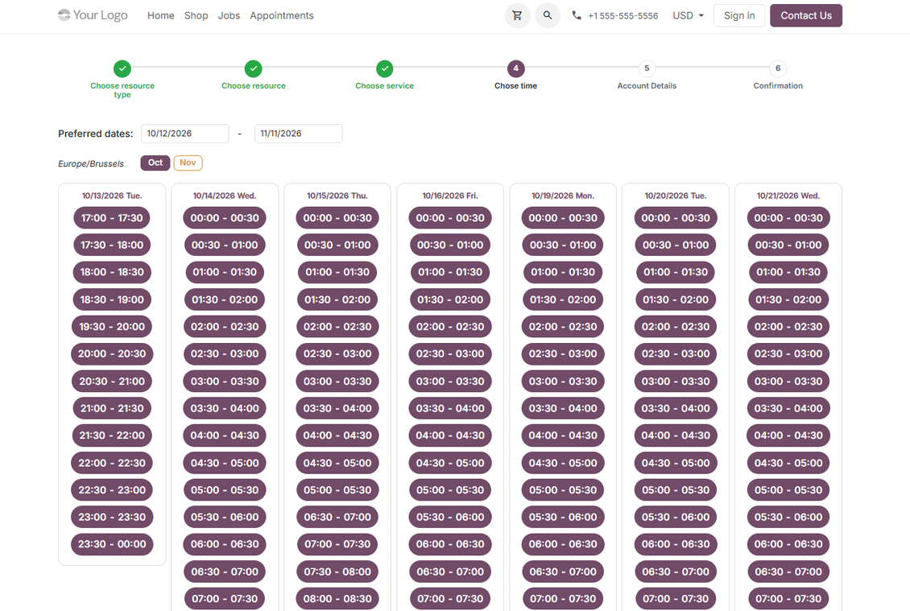Select 06:30 - 07:00 slot on 10/20 Tue
Viewport: 910px width, 611px height.
click(x=676, y=572)
